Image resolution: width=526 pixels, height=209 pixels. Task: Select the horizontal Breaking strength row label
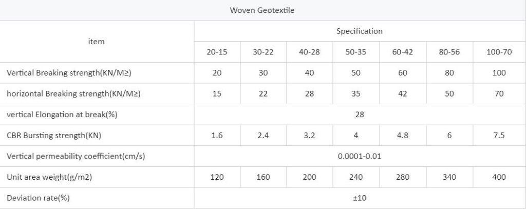73,94
